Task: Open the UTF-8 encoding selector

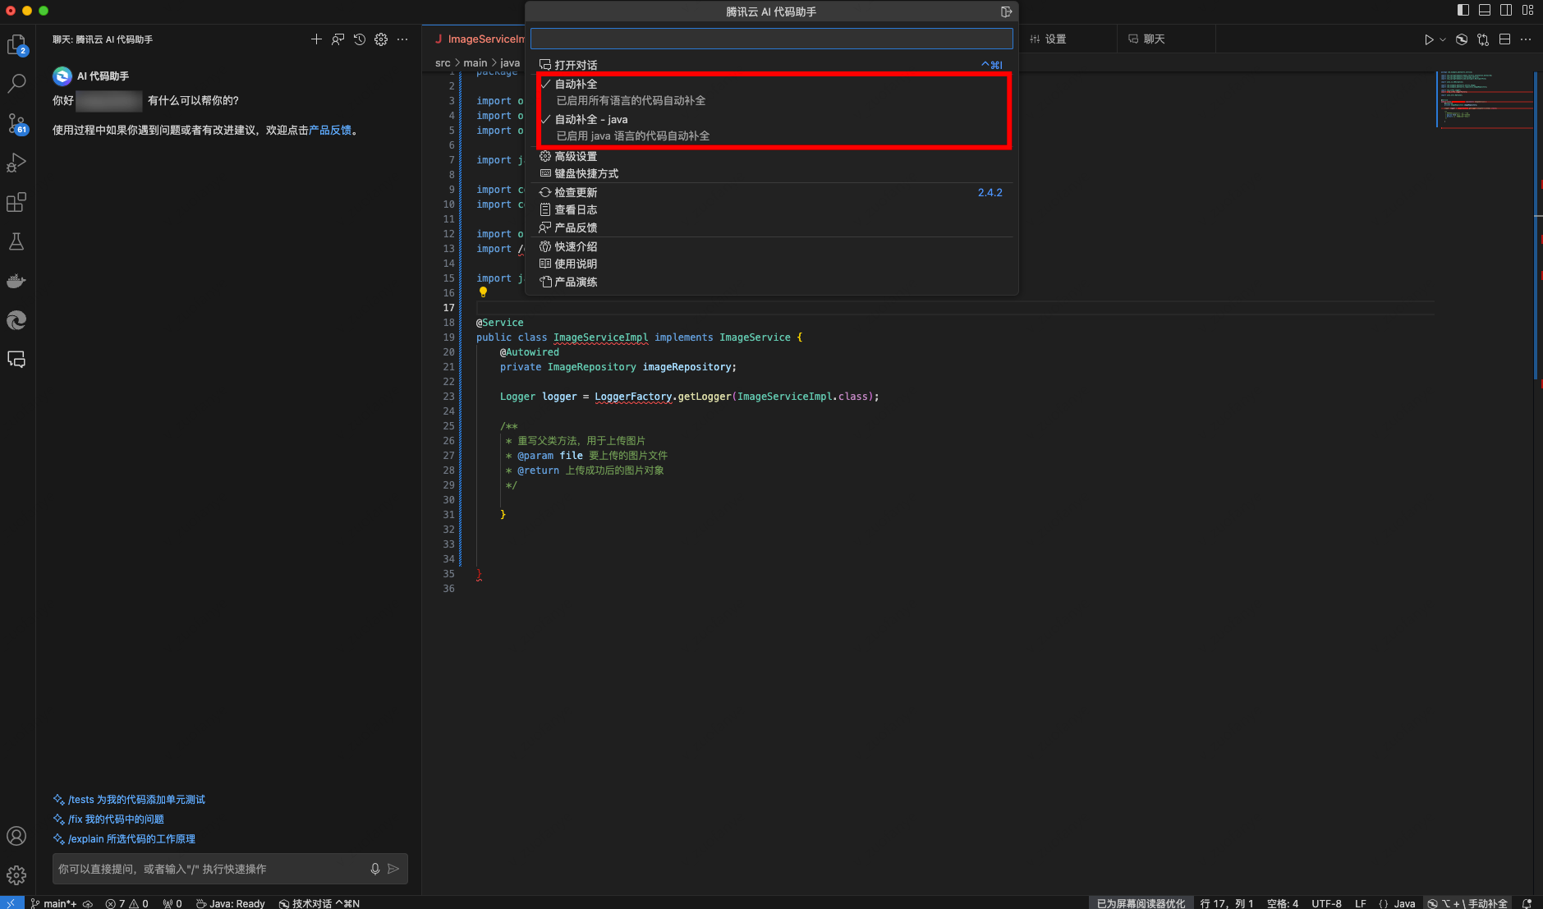Action: click(x=1326, y=903)
